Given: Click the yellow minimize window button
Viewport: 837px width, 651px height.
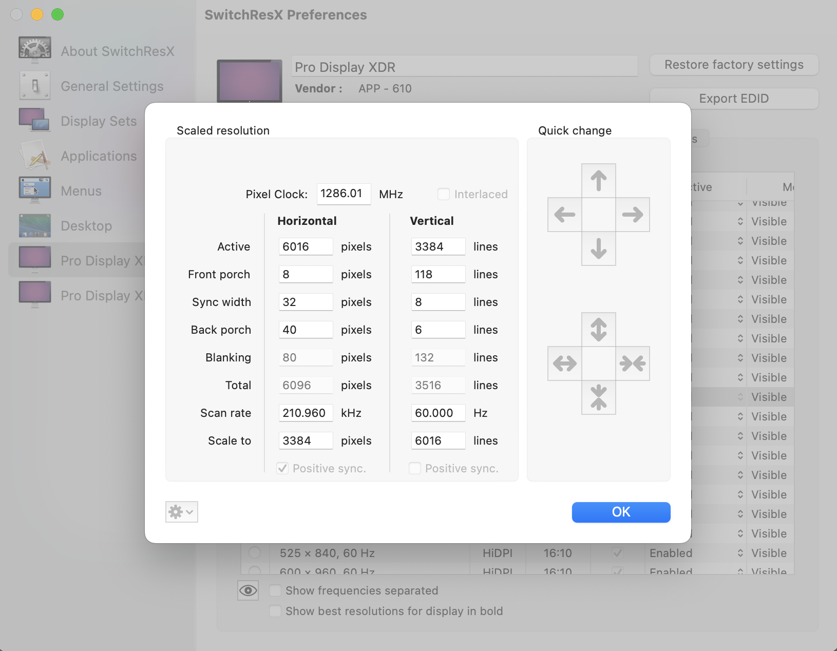Looking at the screenshot, I should tap(37, 14).
